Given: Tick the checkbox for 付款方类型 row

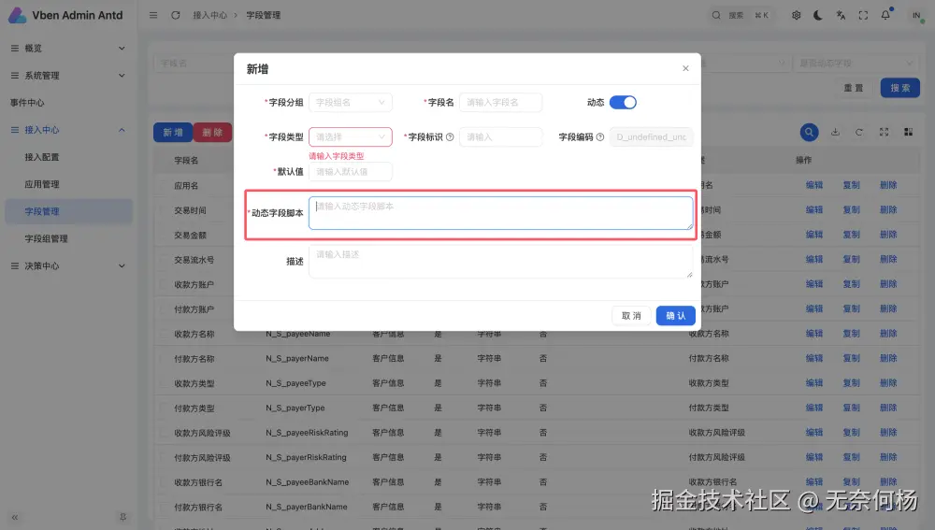Looking at the screenshot, I should click(x=164, y=408).
